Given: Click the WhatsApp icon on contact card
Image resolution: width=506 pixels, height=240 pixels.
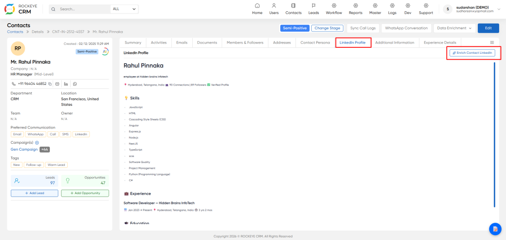Looking at the screenshot, I should pos(75,84).
